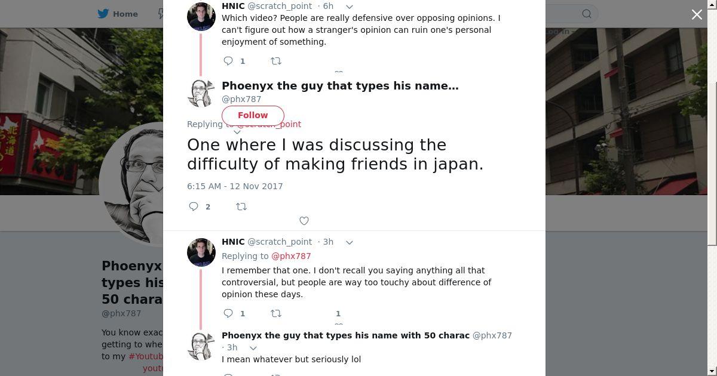Screen dimensions: 717x376
Task: Open dropdown caret on HNIC's 3h tweet
Action: [350, 242]
